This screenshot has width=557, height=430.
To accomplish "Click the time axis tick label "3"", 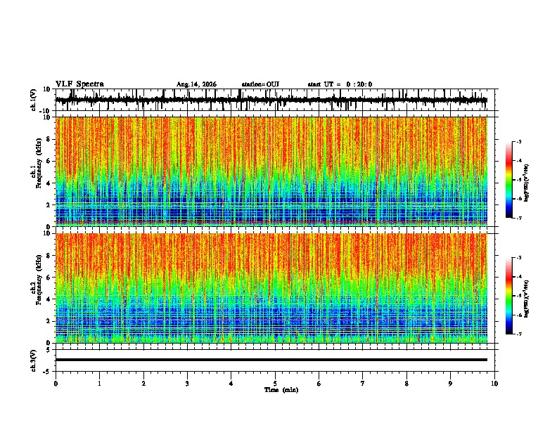I will 187,384.
